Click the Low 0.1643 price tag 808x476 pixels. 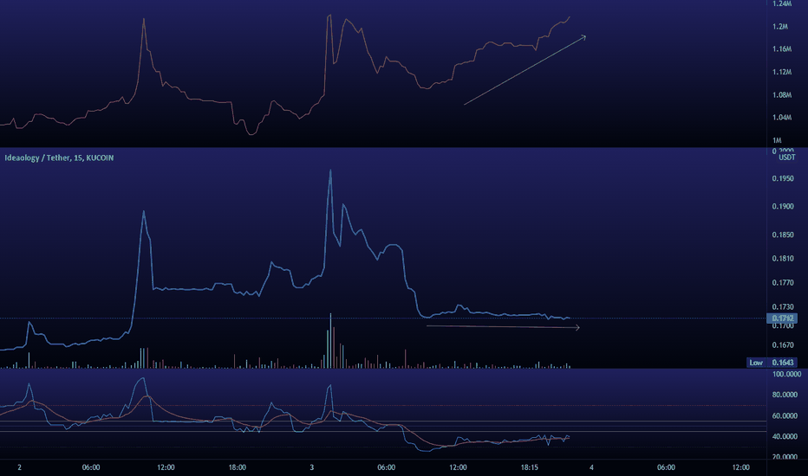click(772, 363)
